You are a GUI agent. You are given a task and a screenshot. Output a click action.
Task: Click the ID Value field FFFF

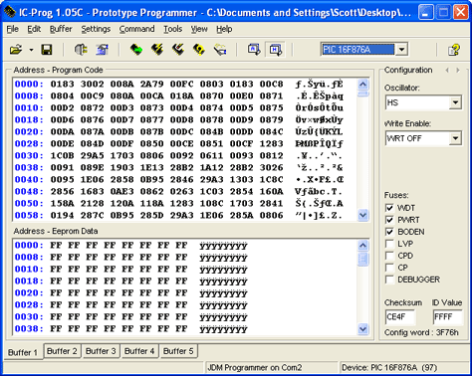tap(448, 317)
